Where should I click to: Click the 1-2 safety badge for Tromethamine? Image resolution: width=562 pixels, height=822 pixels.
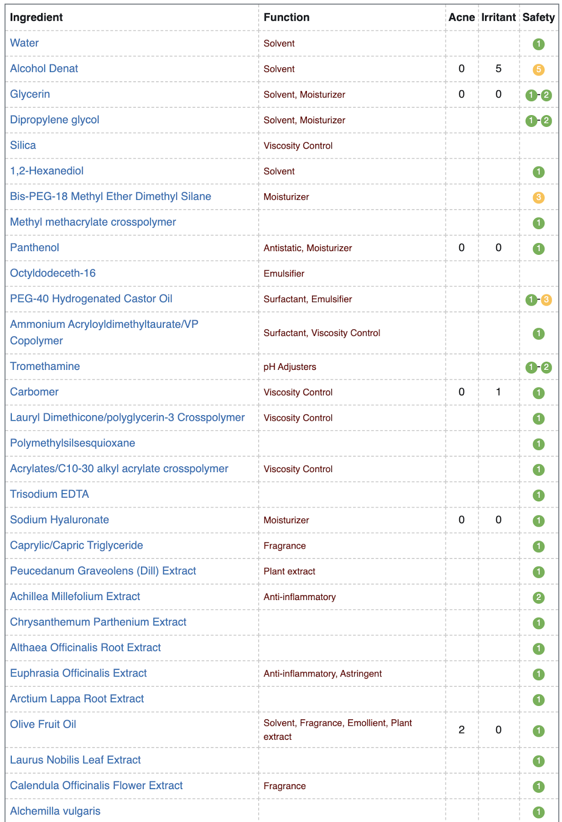pos(538,367)
